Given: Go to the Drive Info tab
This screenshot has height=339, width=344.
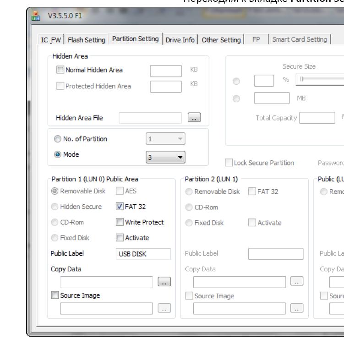Looking at the screenshot, I should [180, 40].
